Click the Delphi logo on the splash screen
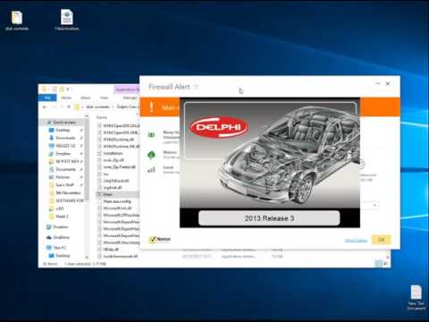The width and height of the screenshot is (429, 322). click(x=219, y=127)
